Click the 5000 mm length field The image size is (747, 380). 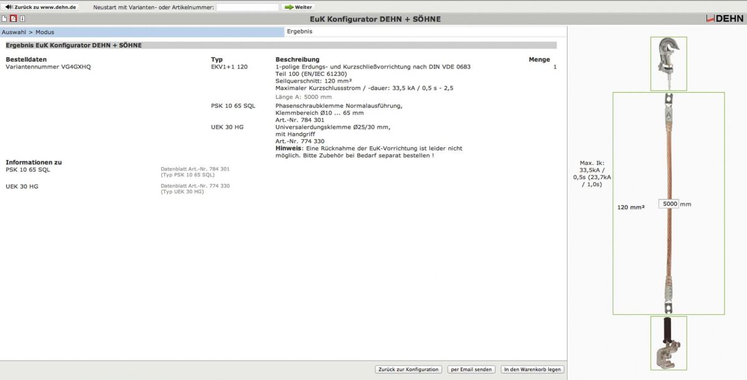click(x=669, y=204)
